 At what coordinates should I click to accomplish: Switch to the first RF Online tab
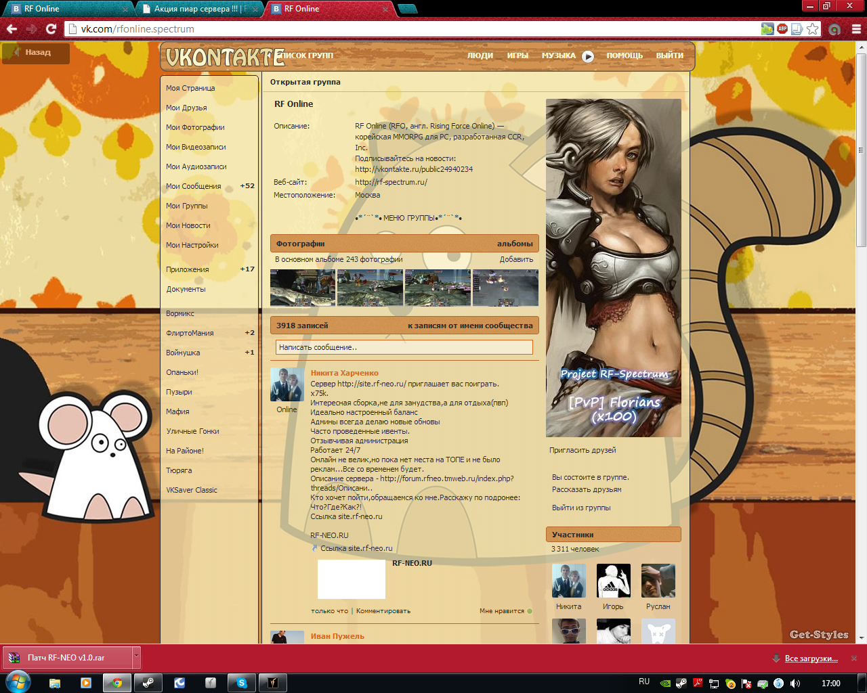[x=68, y=9]
